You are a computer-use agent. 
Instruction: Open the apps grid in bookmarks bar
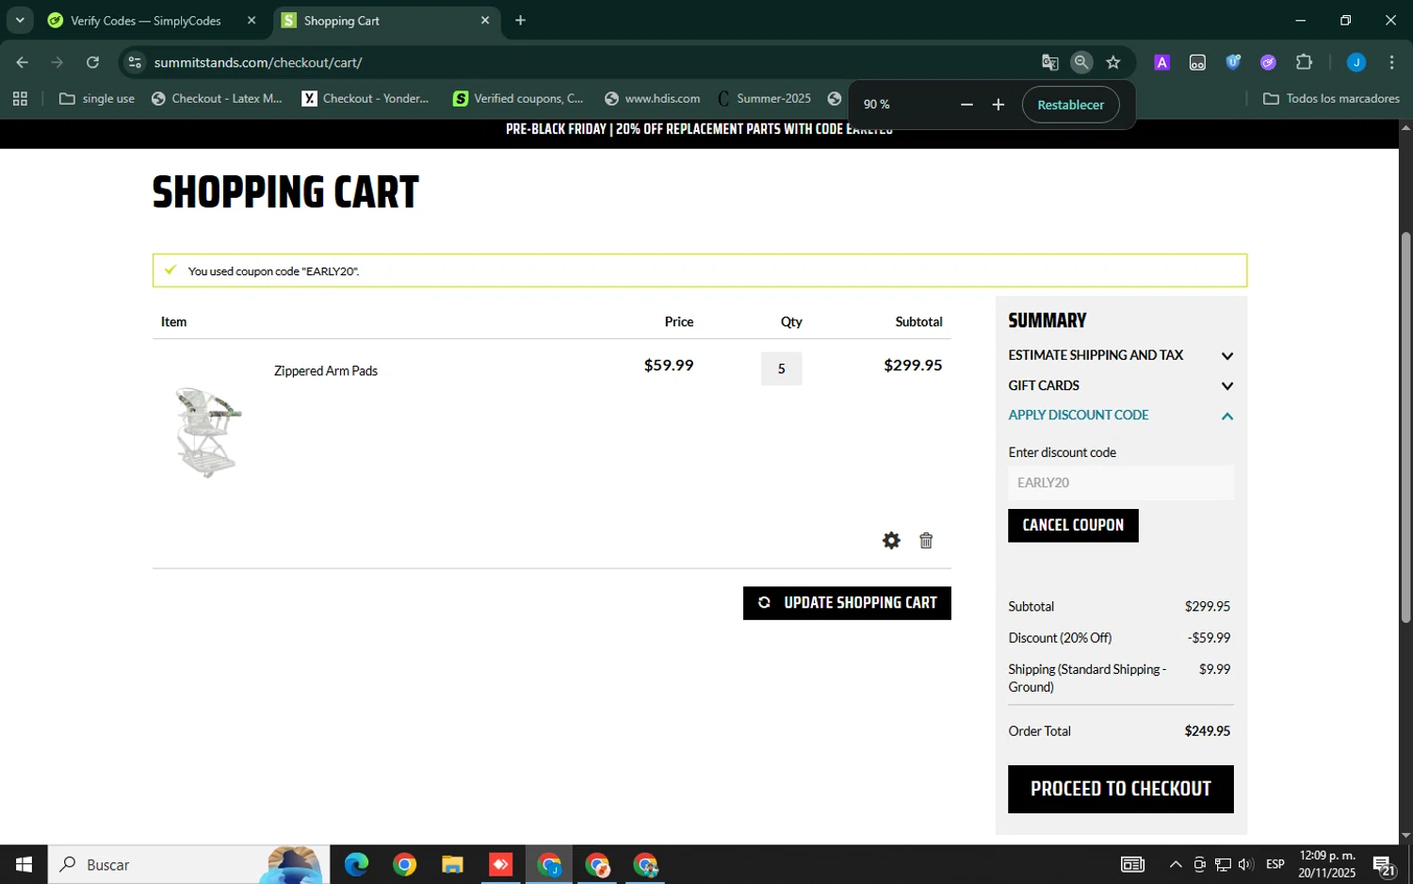tap(20, 98)
